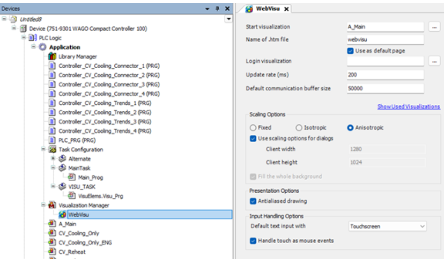Browse Start visualization using the ellipsis button

pos(435,26)
